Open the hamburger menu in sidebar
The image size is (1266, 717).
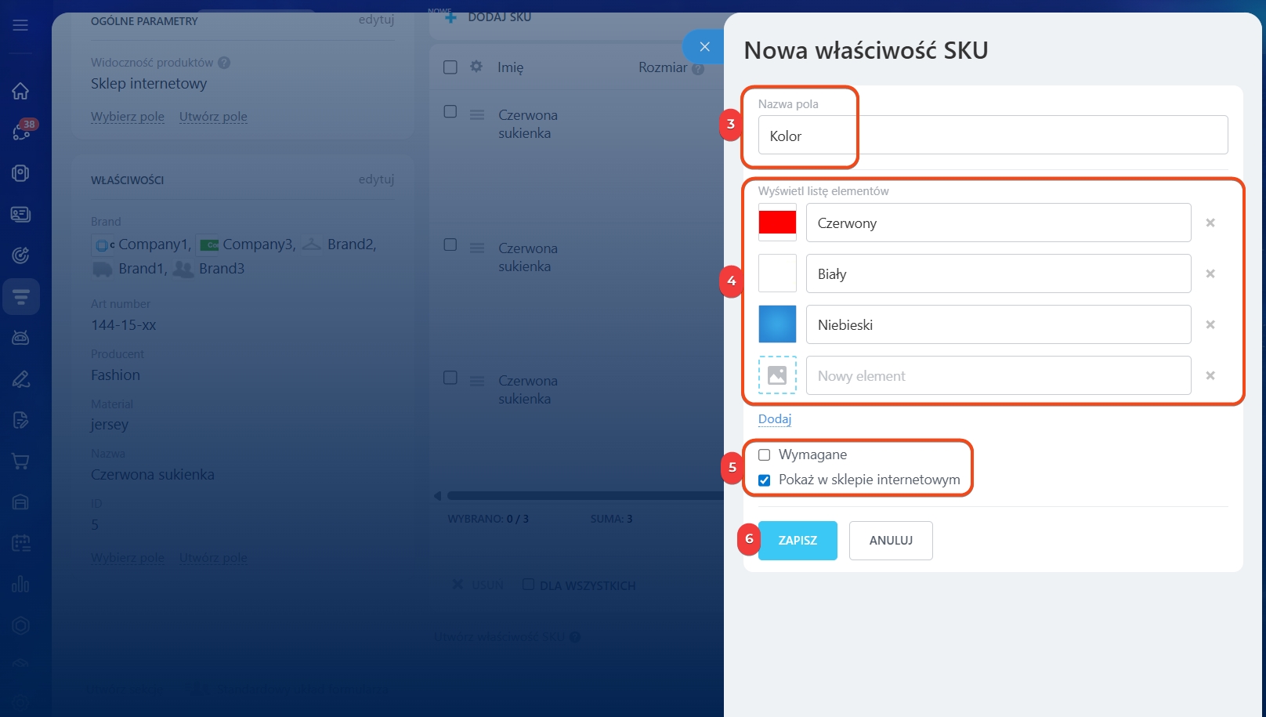pos(20,25)
